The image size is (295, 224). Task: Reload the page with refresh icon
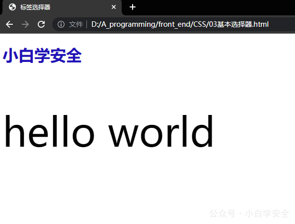click(x=41, y=24)
